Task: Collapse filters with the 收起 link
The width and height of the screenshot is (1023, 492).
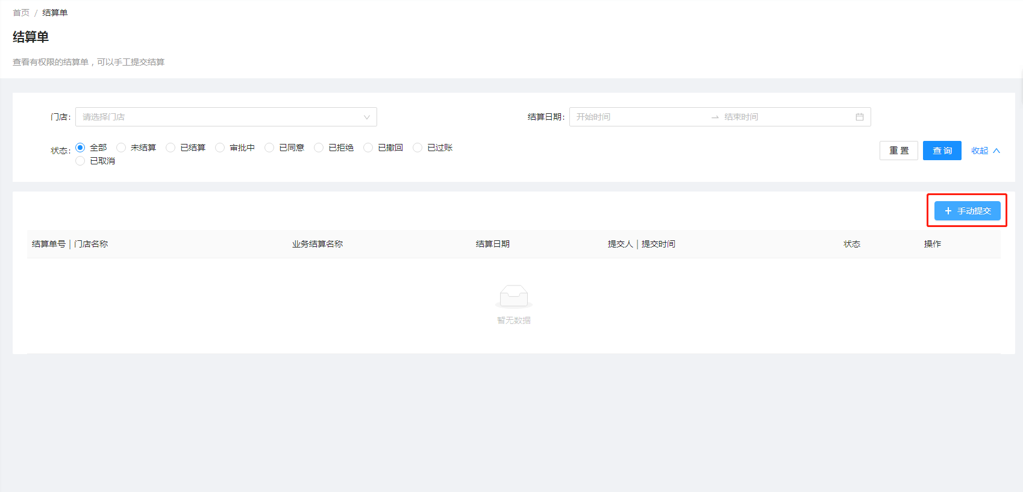Action: point(986,151)
